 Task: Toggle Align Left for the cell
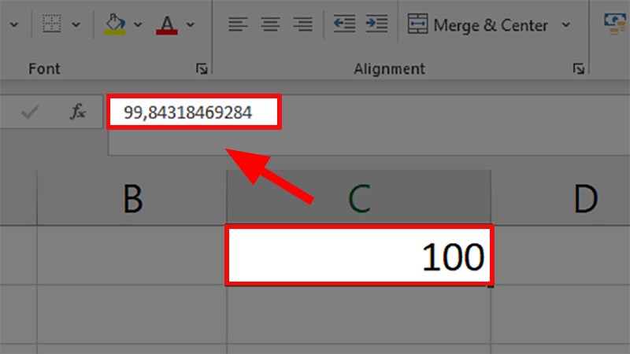point(238,24)
